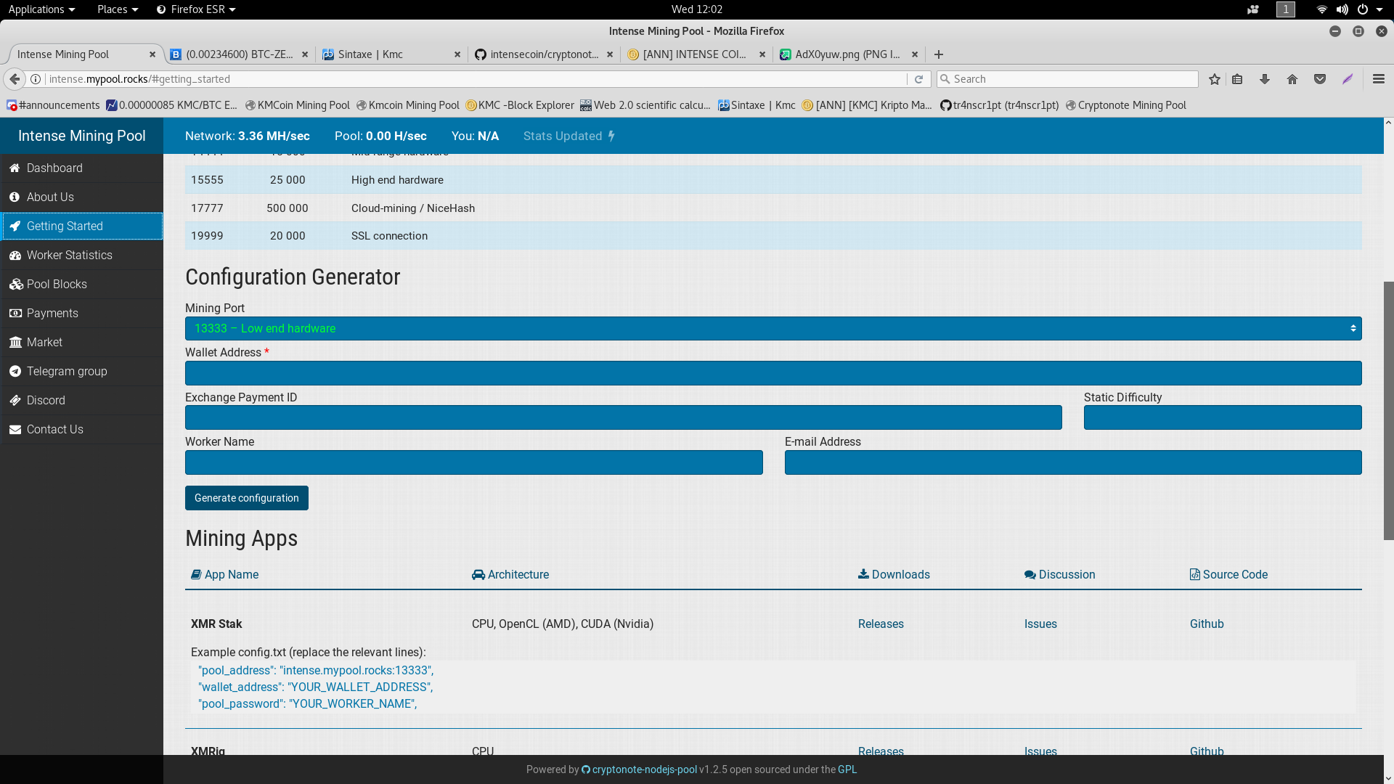Click the Intense Mining Pool site title
The width and height of the screenshot is (1394, 784).
(81, 136)
